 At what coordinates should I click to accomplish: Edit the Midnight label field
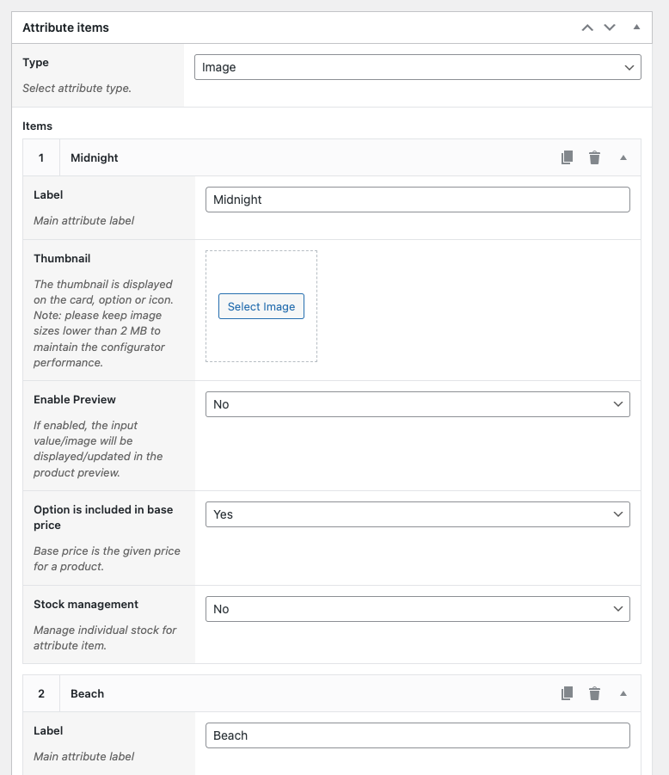click(x=417, y=199)
